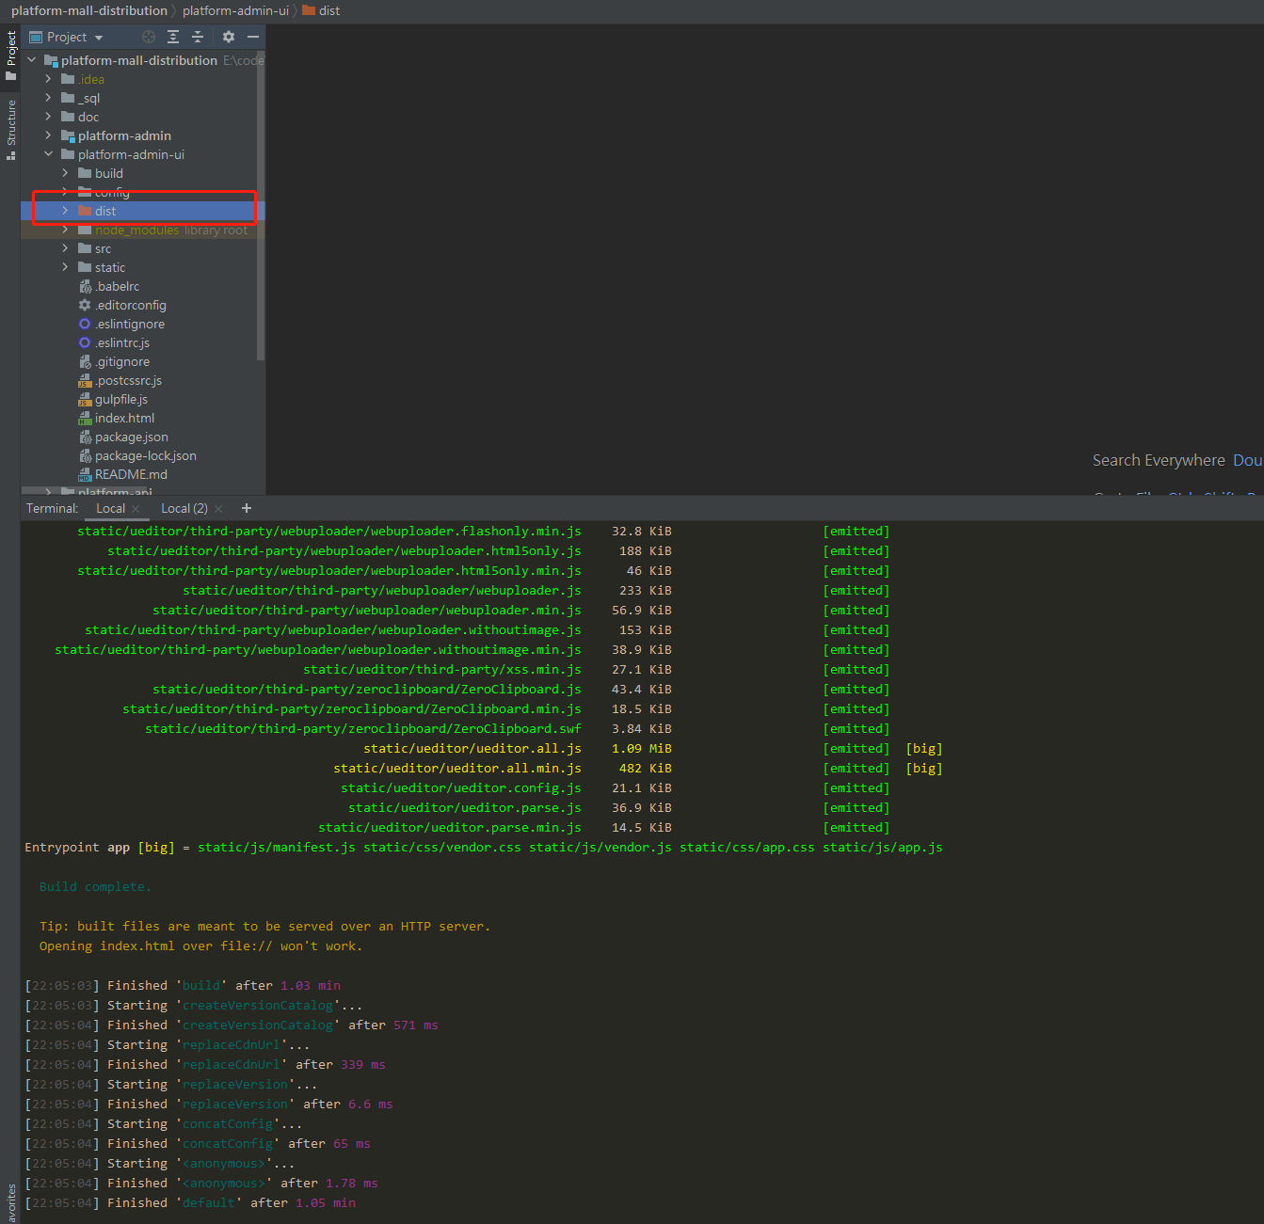Image resolution: width=1264 pixels, height=1224 pixels.
Task: Click the "Finished 'default'" terminal line
Action: 190,1203
